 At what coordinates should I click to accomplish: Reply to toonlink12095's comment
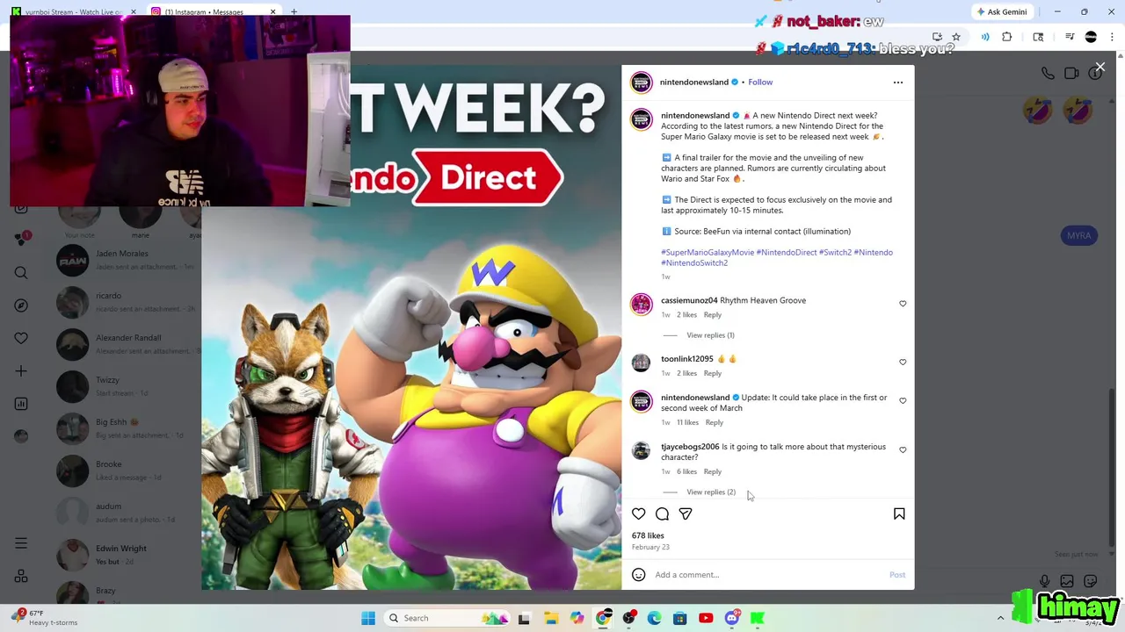click(x=712, y=374)
